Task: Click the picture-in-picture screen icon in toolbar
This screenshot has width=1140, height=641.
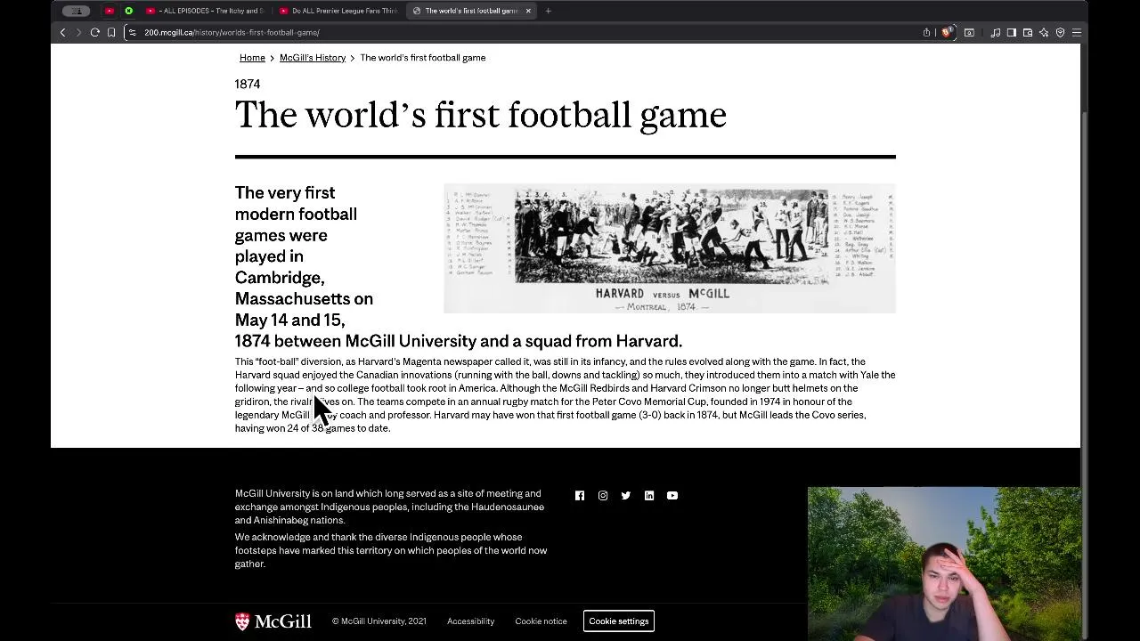Action: point(969,32)
